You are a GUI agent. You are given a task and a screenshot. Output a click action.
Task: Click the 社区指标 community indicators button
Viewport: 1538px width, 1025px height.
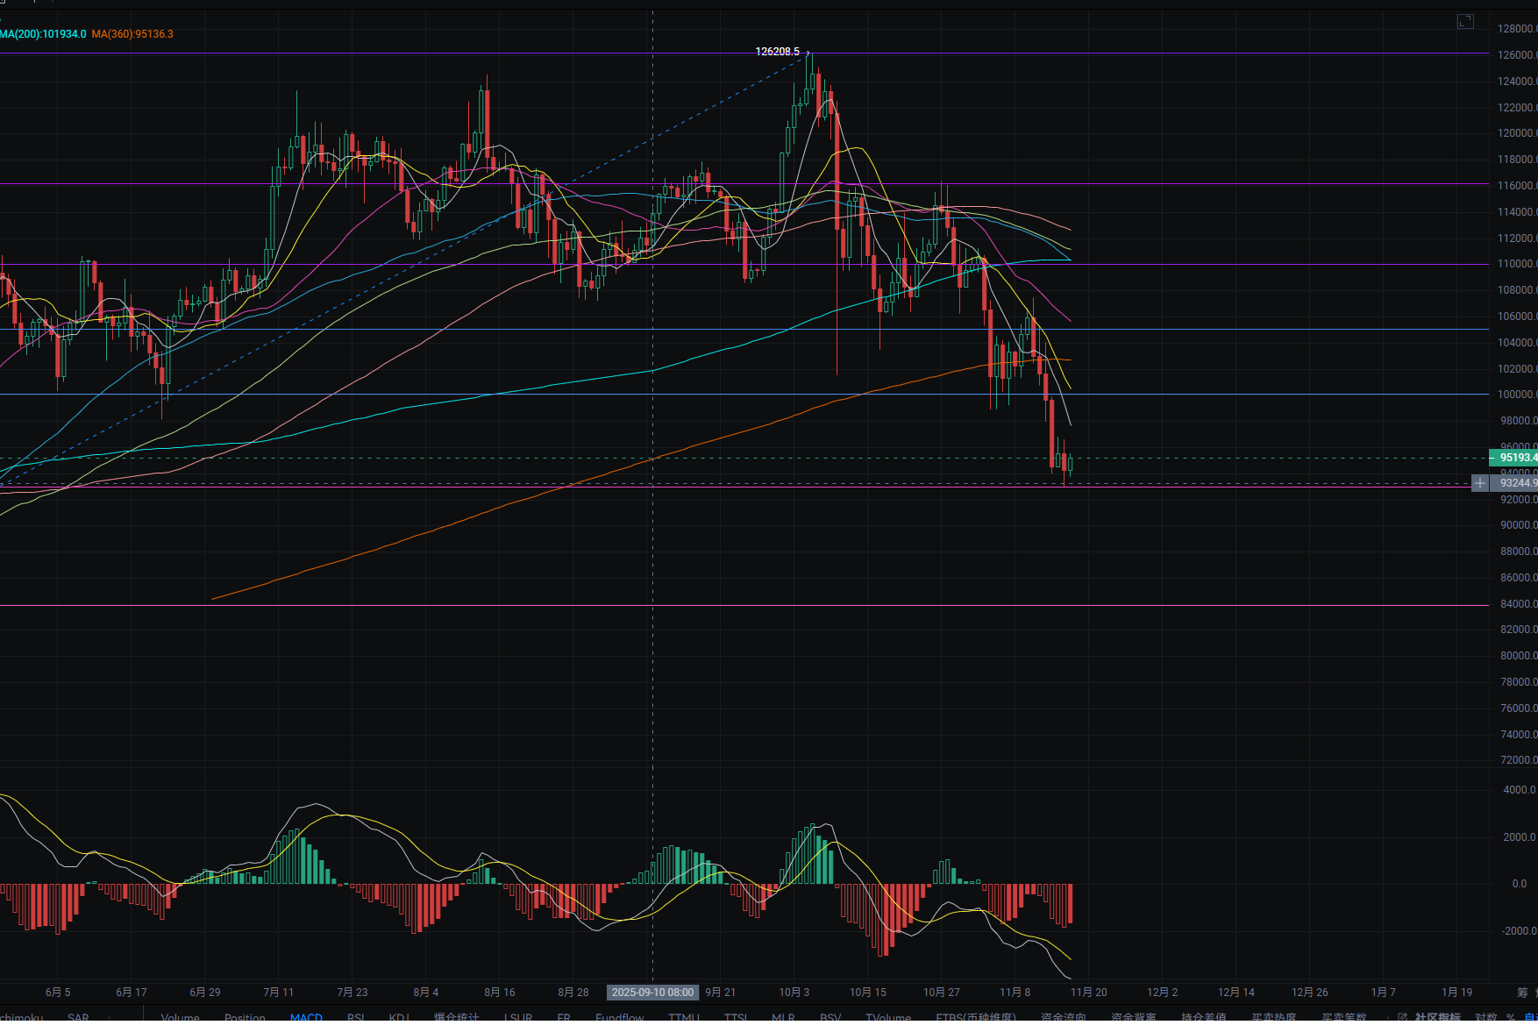pos(1438,1018)
